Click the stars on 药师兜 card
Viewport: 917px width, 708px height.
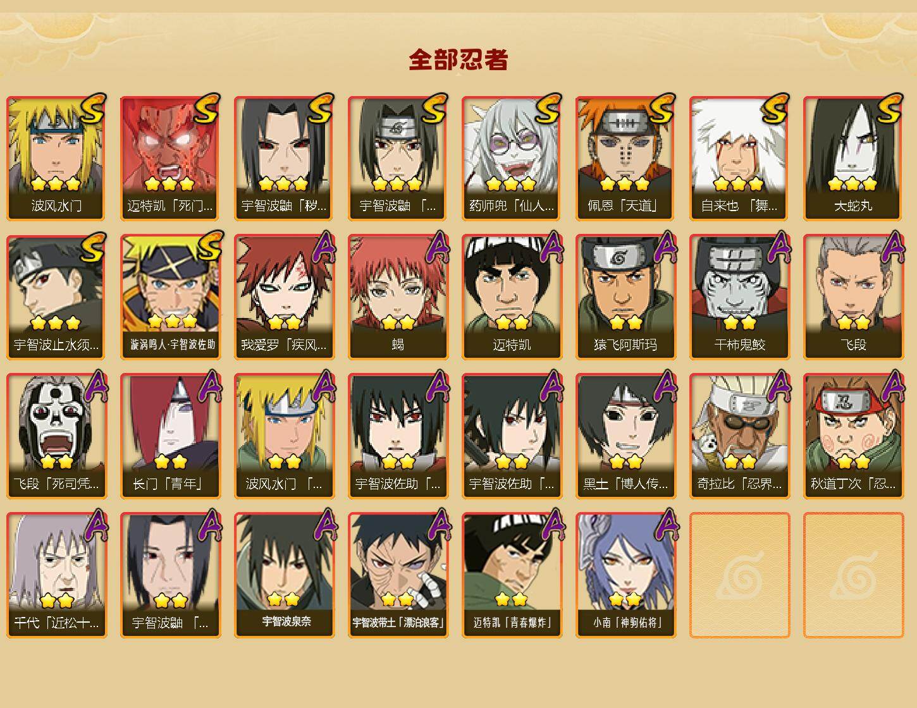point(511,184)
